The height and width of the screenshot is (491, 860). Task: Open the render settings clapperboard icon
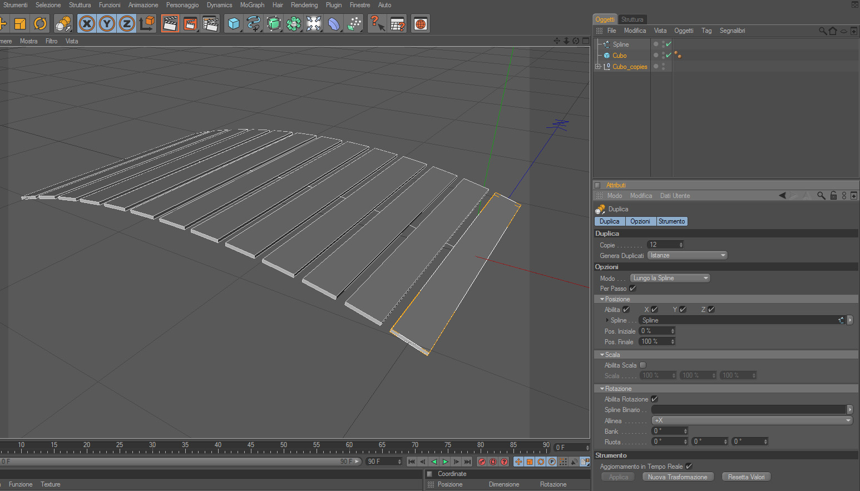tap(210, 23)
